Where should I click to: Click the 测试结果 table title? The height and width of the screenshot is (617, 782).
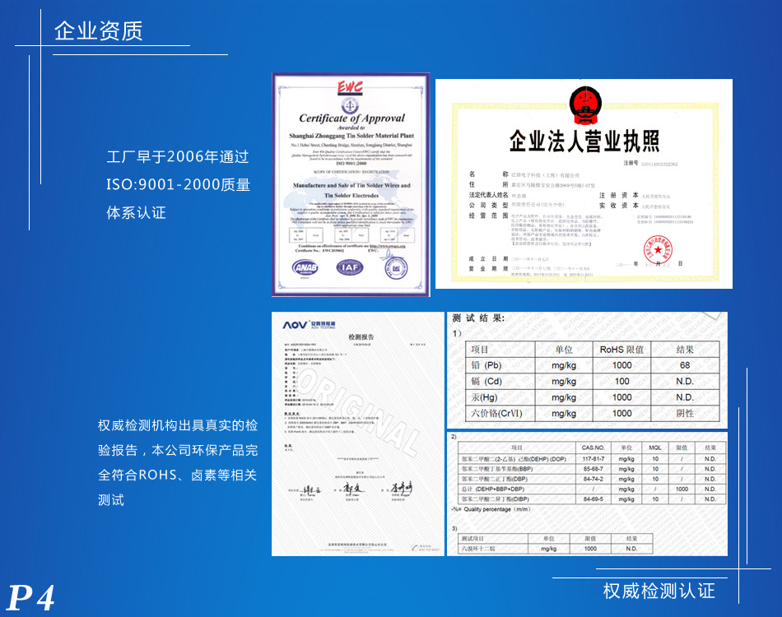[479, 318]
